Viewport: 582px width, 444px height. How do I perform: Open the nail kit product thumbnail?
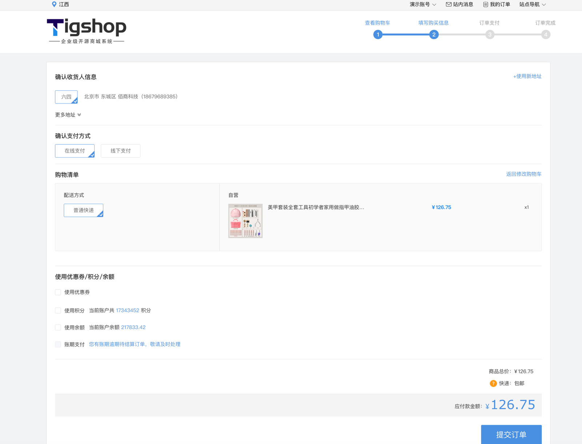pyautogui.click(x=245, y=221)
